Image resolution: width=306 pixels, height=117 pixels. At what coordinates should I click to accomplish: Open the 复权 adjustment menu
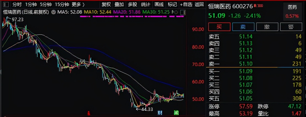[106, 4]
